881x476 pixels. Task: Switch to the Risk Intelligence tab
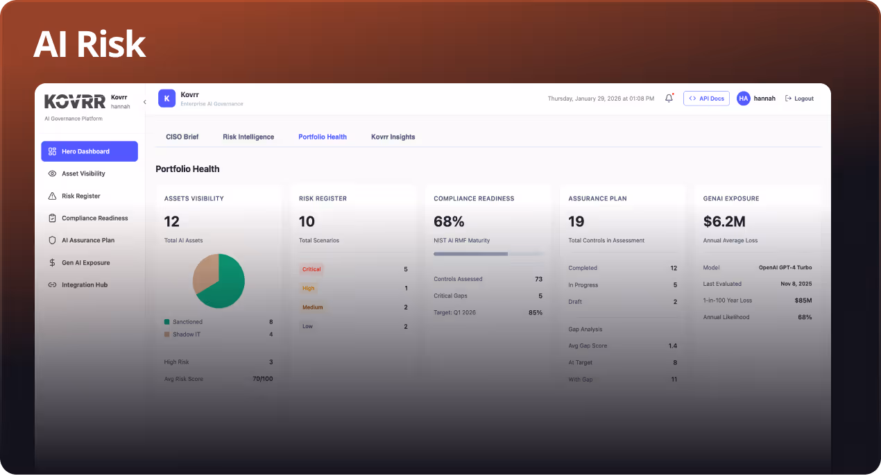pos(248,137)
